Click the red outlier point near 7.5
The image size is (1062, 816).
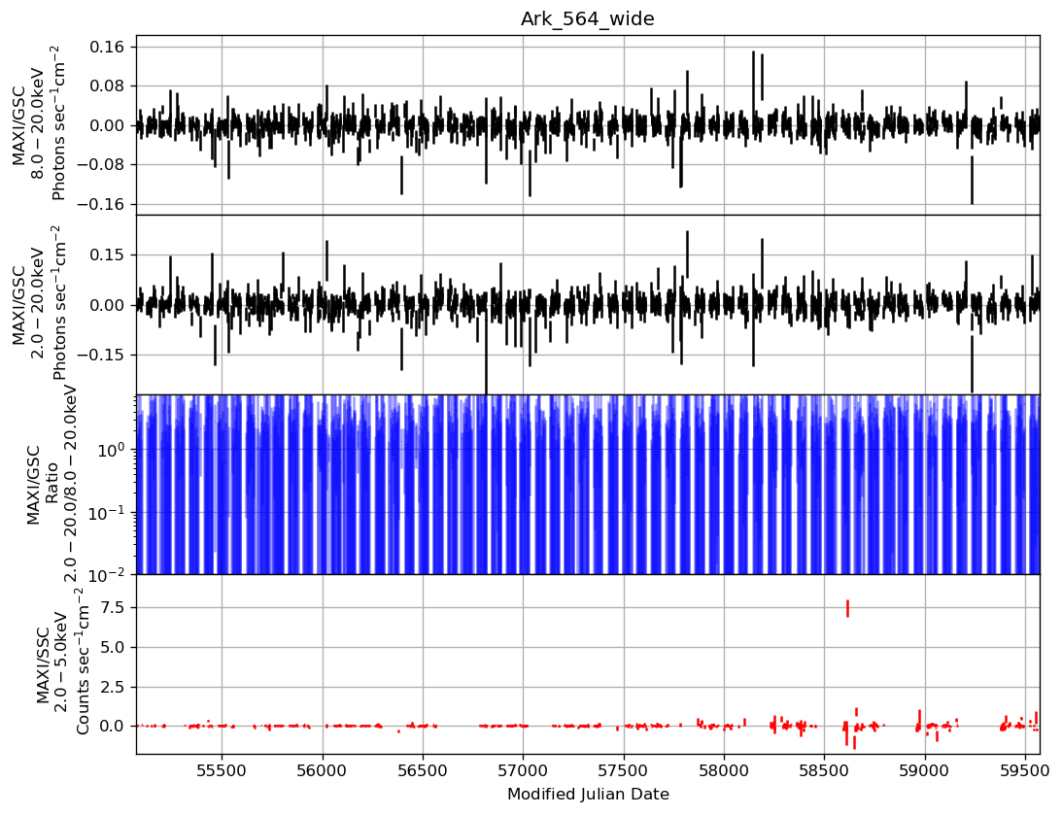[847, 608]
